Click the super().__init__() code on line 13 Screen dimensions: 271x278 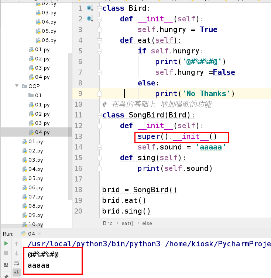tap(177, 137)
